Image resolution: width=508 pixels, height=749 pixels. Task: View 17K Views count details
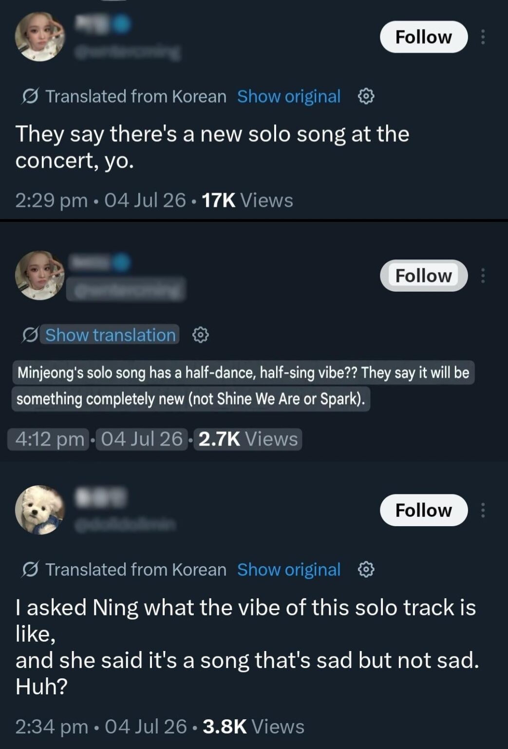tap(247, 200)
